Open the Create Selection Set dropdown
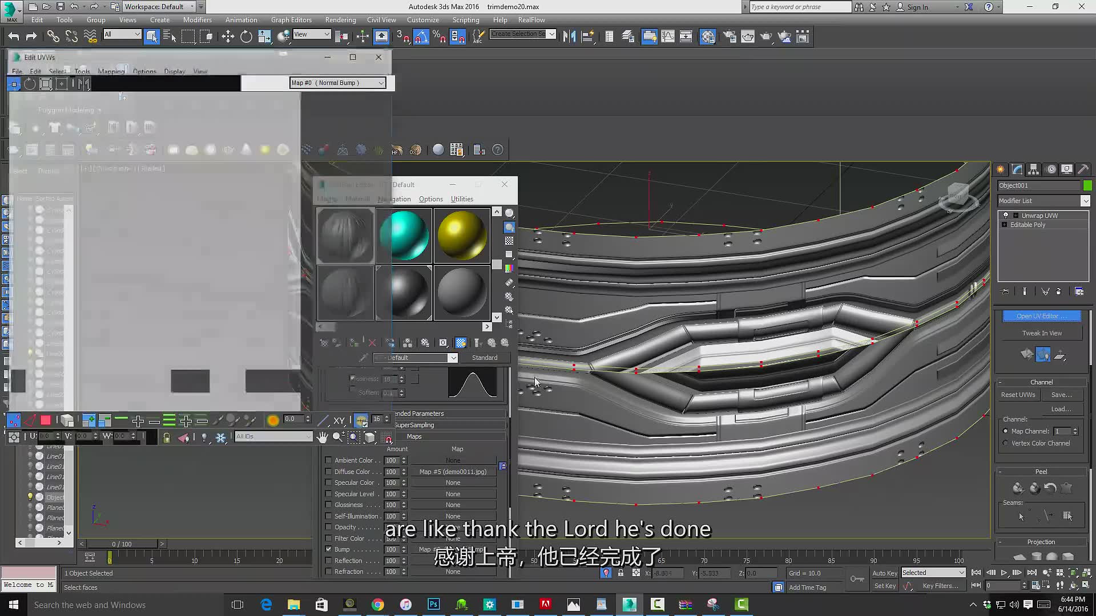This screenshot has width=1096, height=616. pos(523,34)
